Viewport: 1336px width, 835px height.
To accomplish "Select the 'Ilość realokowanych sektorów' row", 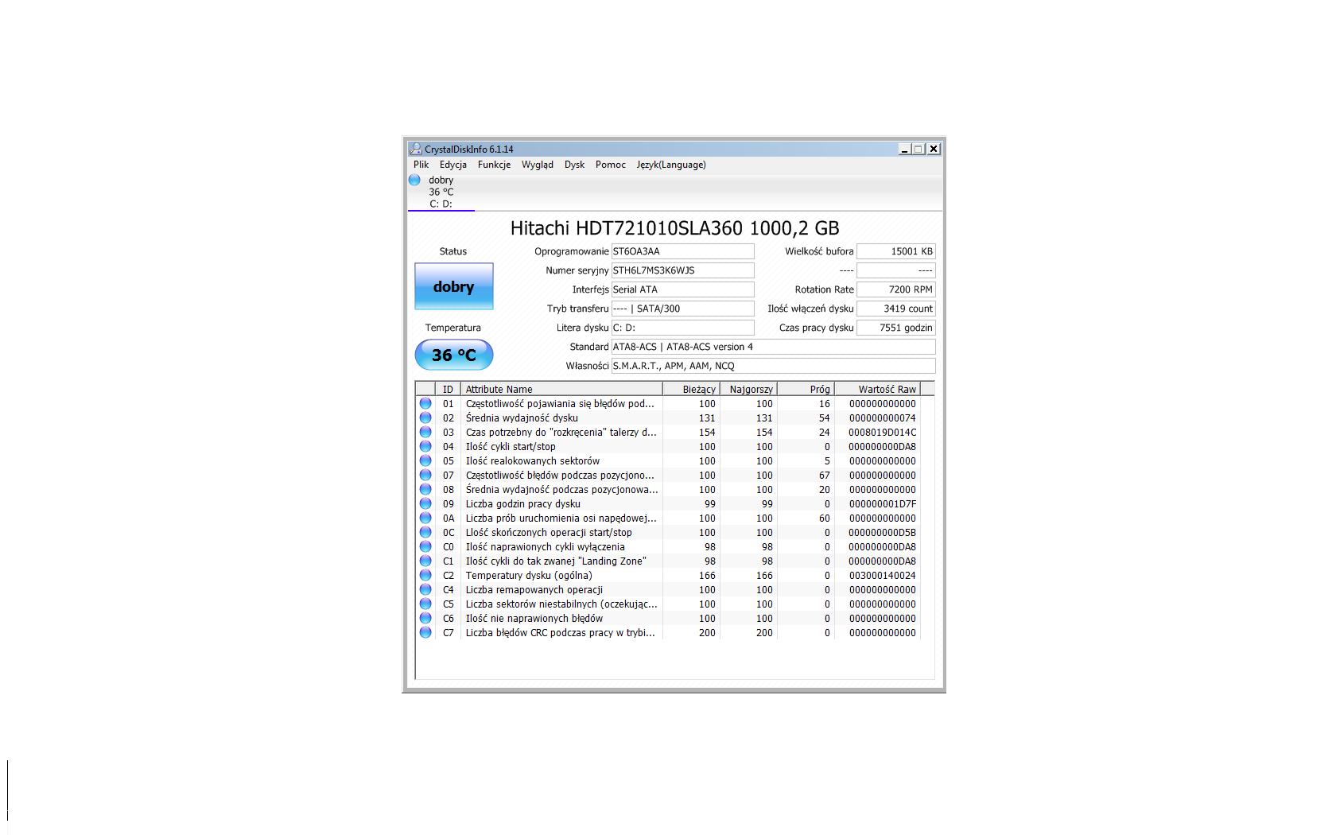I will click(x=668, y=461).
